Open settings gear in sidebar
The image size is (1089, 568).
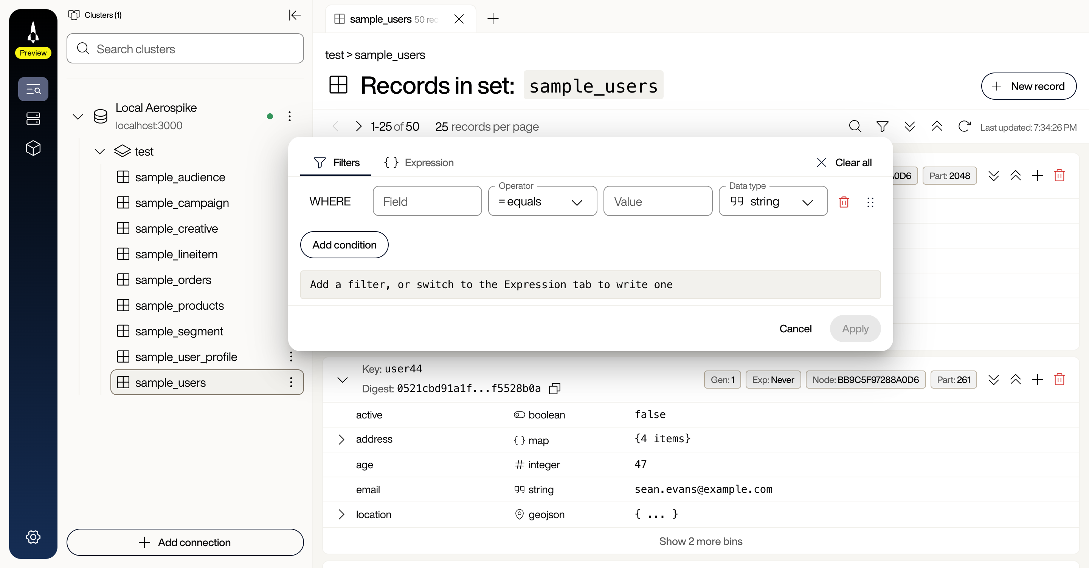[x=33, y=537]
